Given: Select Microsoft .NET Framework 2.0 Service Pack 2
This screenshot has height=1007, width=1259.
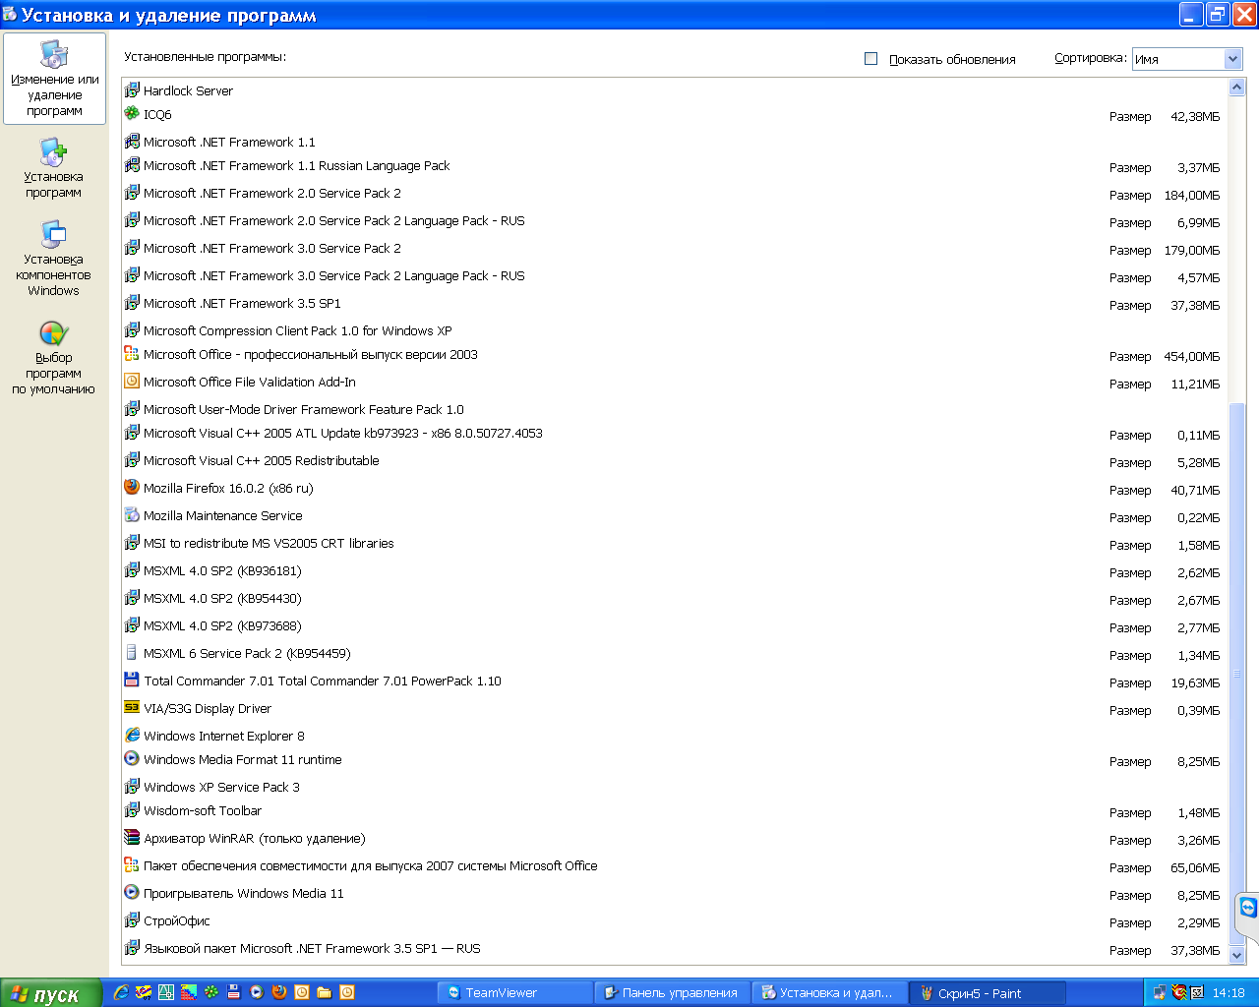Looking at the screenshot, I should point(674,194).
